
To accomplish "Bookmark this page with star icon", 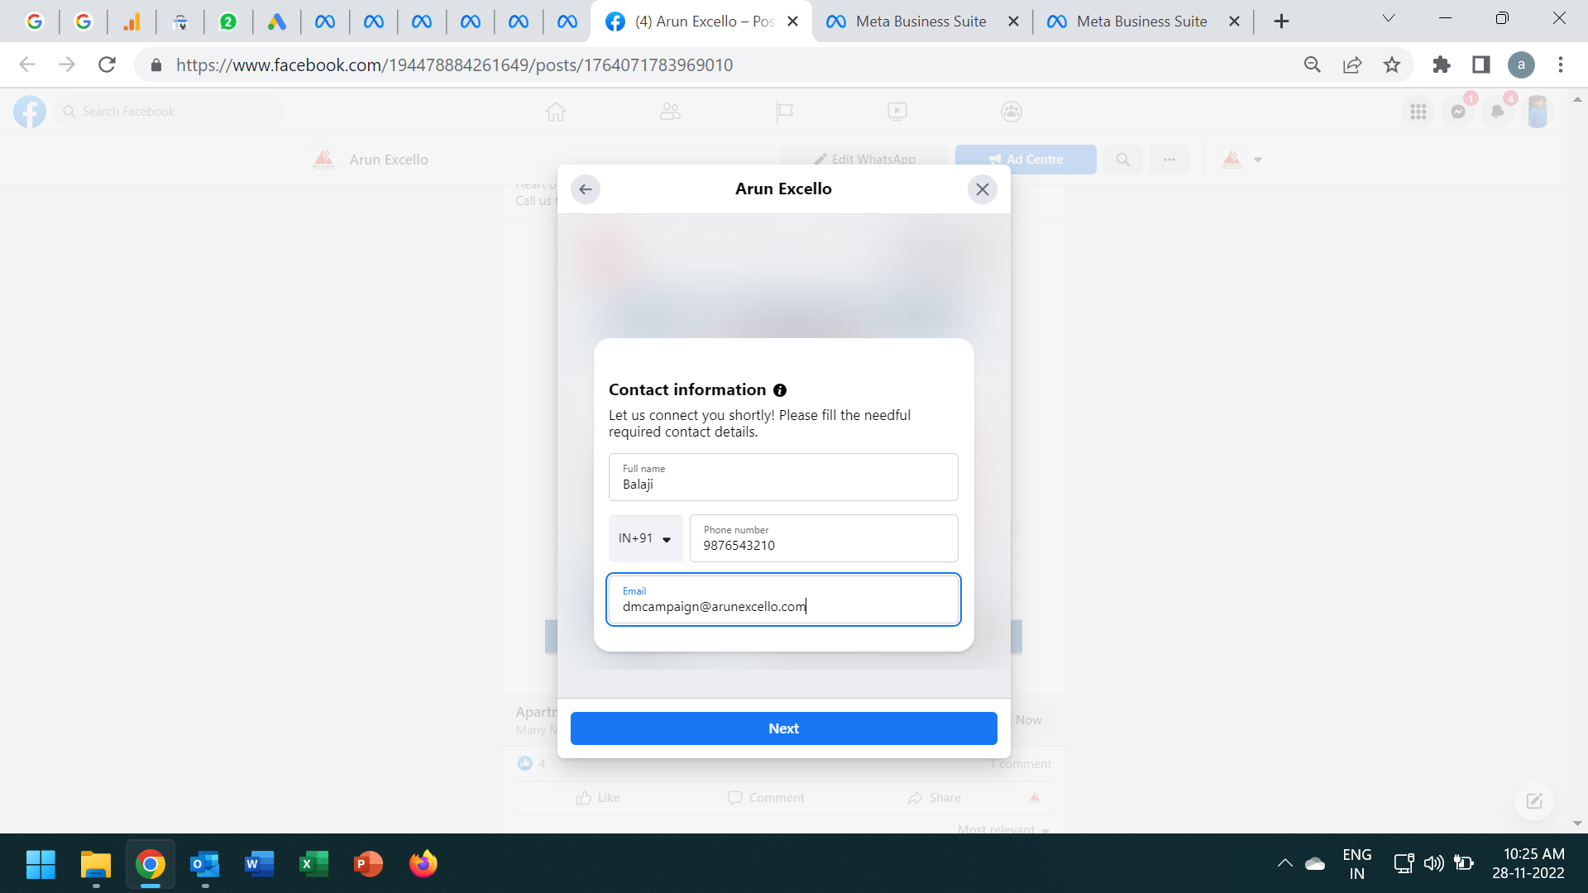I will click(1392, 64).
